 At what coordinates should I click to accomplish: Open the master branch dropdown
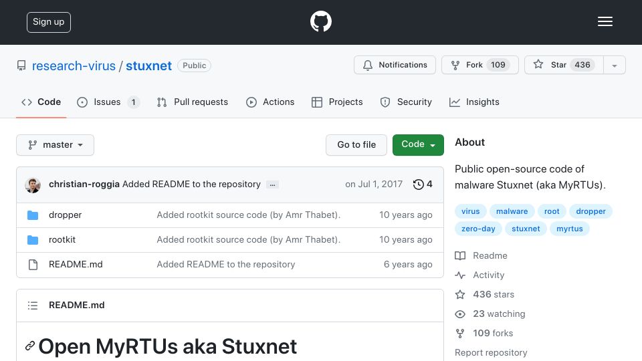(56, 145)
